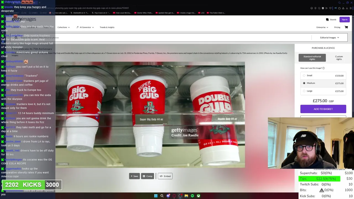Open 'Shelbo99 on X' bookmark
Screen dimensions: 354x199
[80, 13]
